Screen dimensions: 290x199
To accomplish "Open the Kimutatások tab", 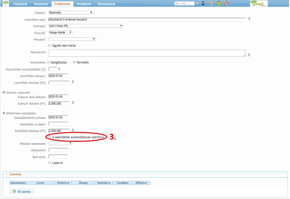I will tap(106, 4).
